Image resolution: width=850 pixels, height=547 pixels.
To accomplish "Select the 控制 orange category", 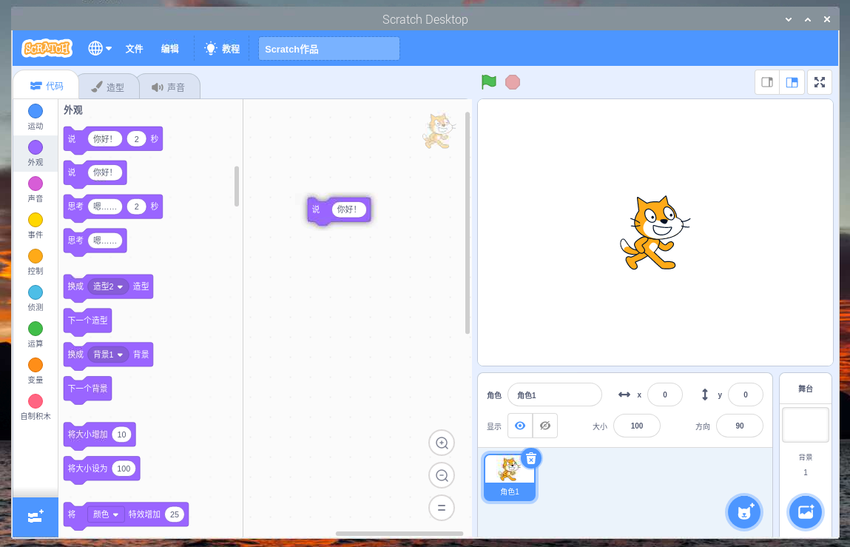I will click(x=36, y=261).
